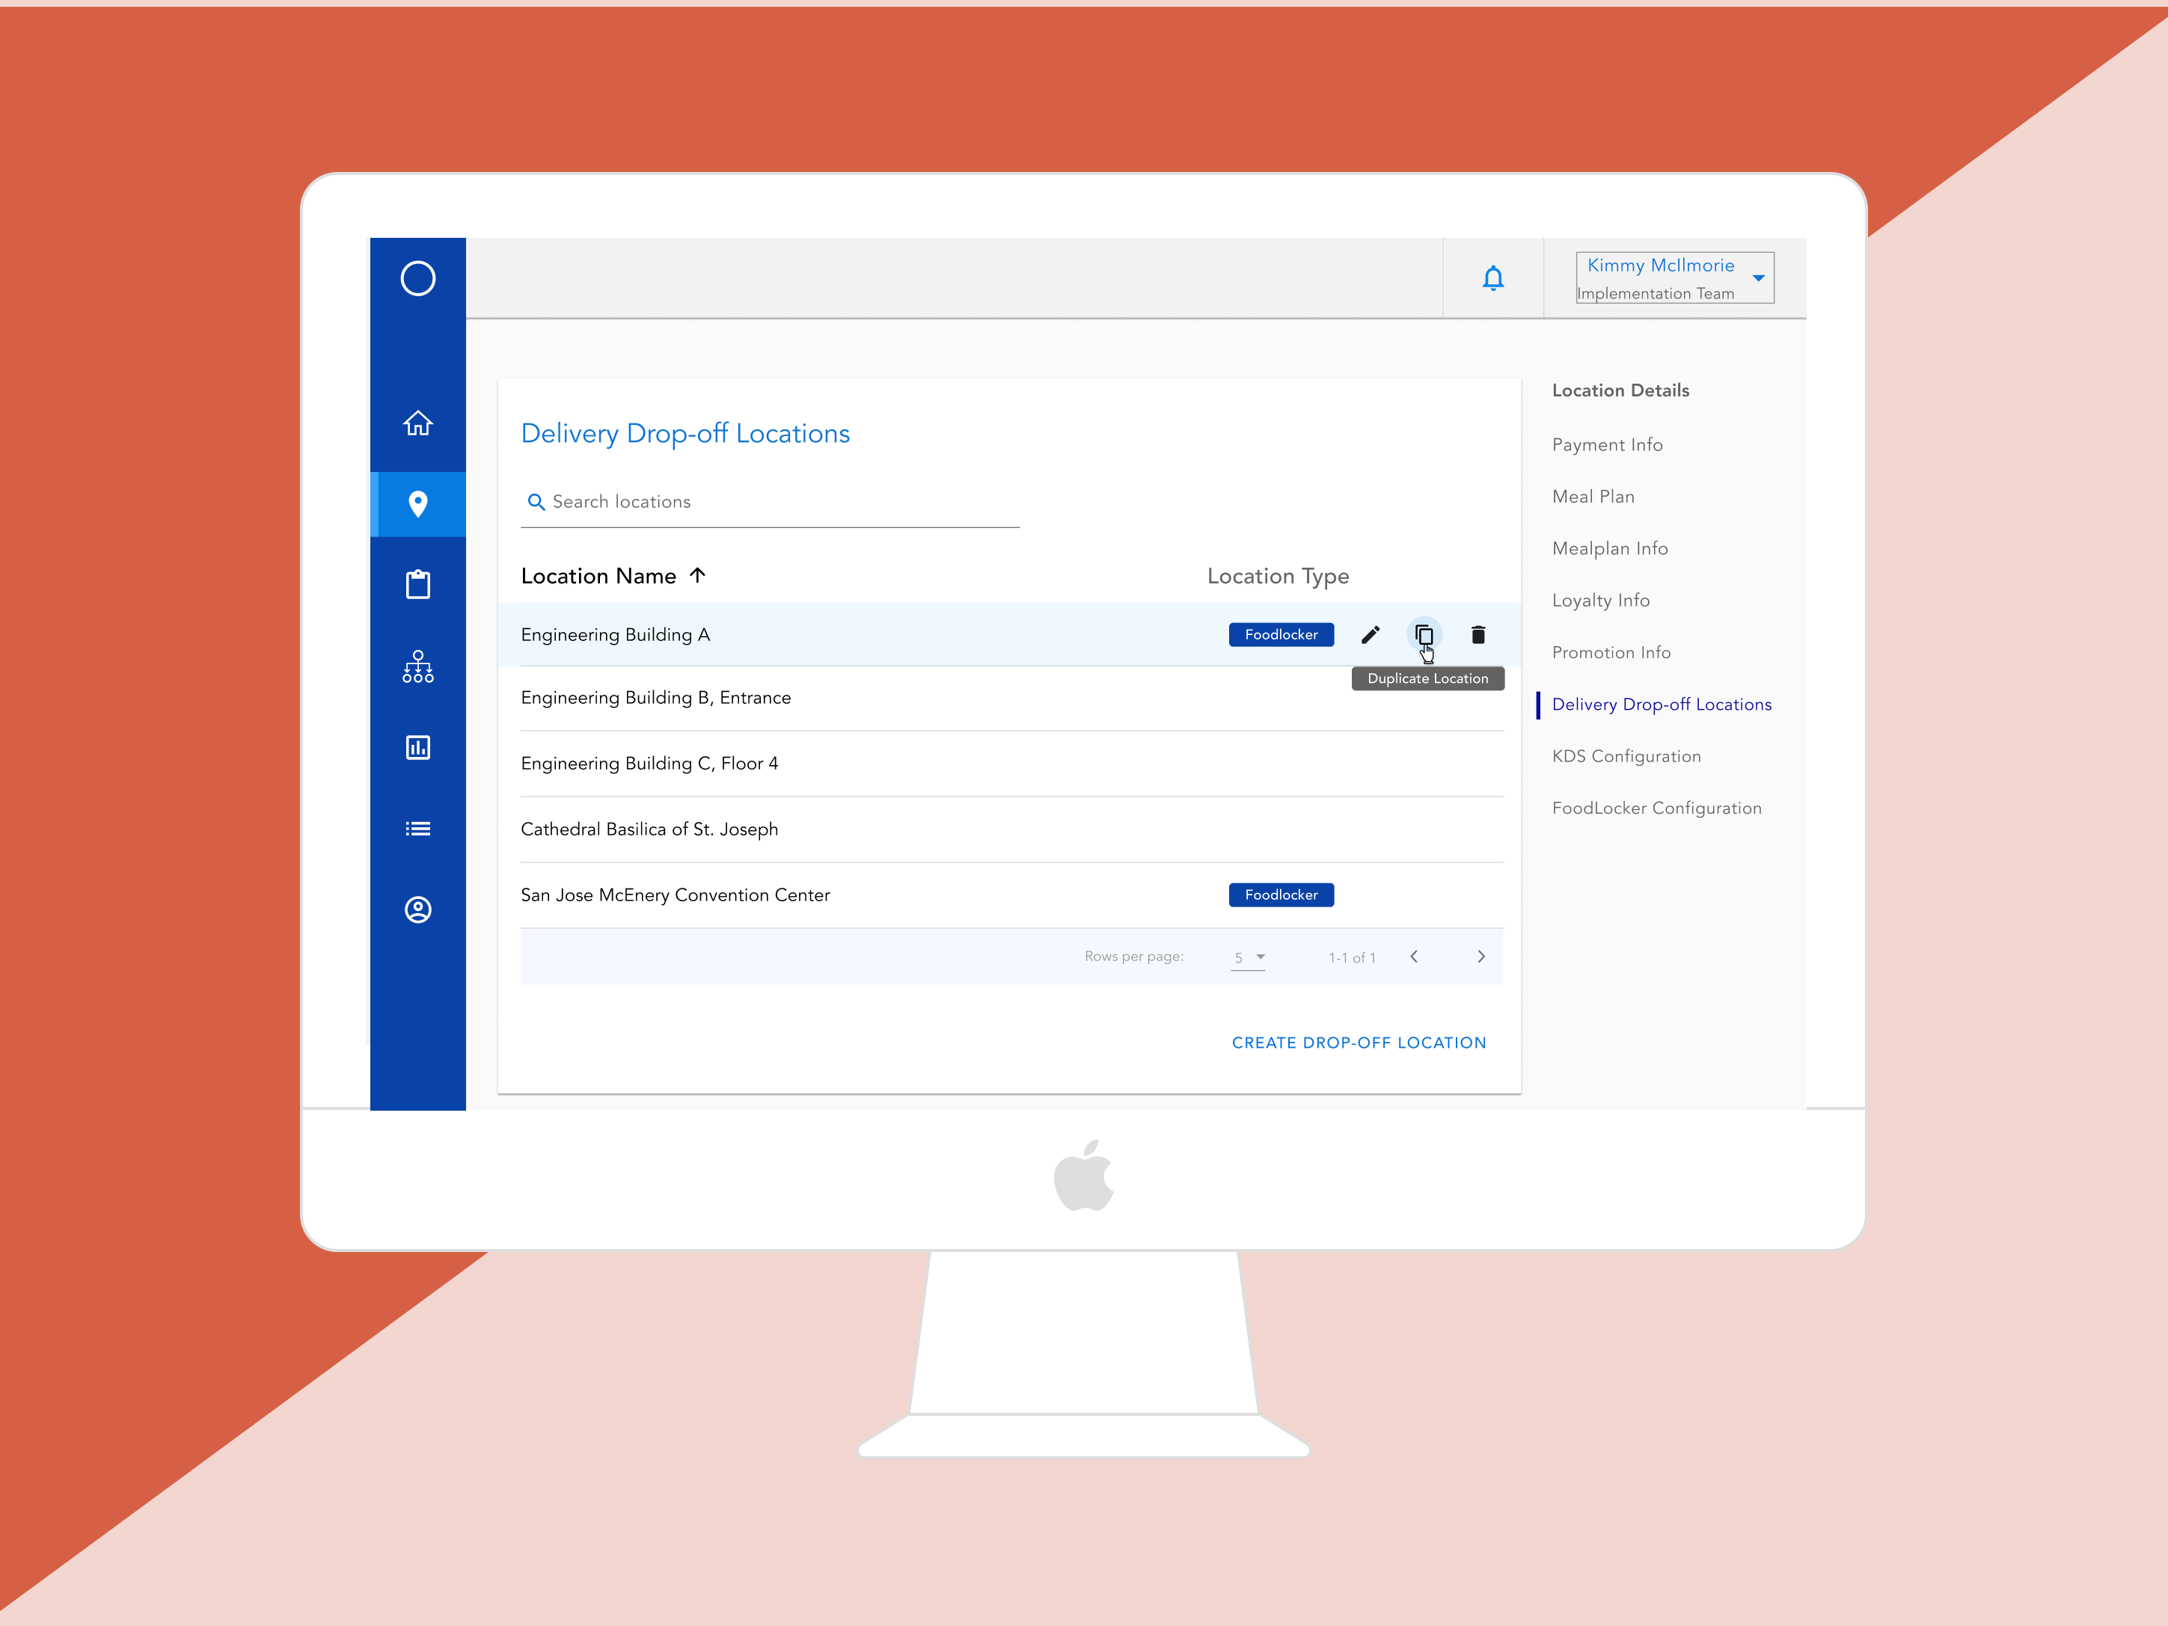Click the home icon in sidebar
Viewport: 2168px width, 1626px height.
(x=417, y=423)
